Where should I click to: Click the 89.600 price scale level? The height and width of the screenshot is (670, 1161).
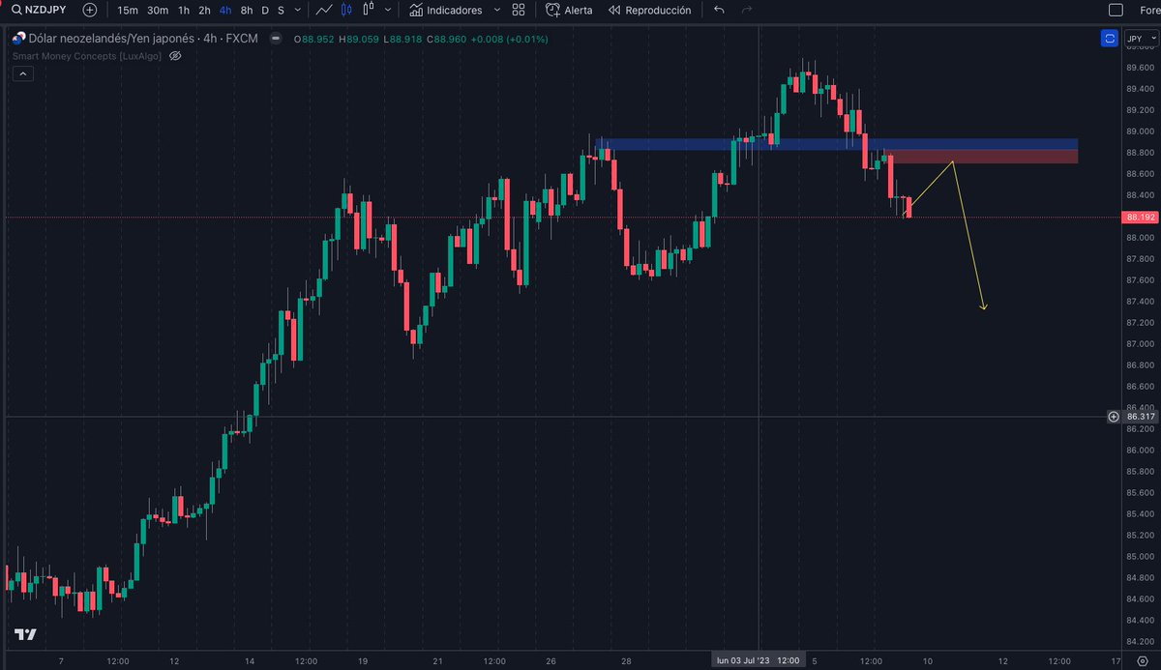click(x=1140, y=68)
